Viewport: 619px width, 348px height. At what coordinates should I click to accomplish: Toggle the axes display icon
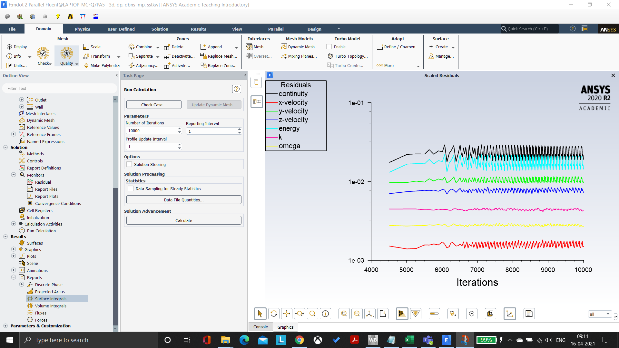(510, 314)
